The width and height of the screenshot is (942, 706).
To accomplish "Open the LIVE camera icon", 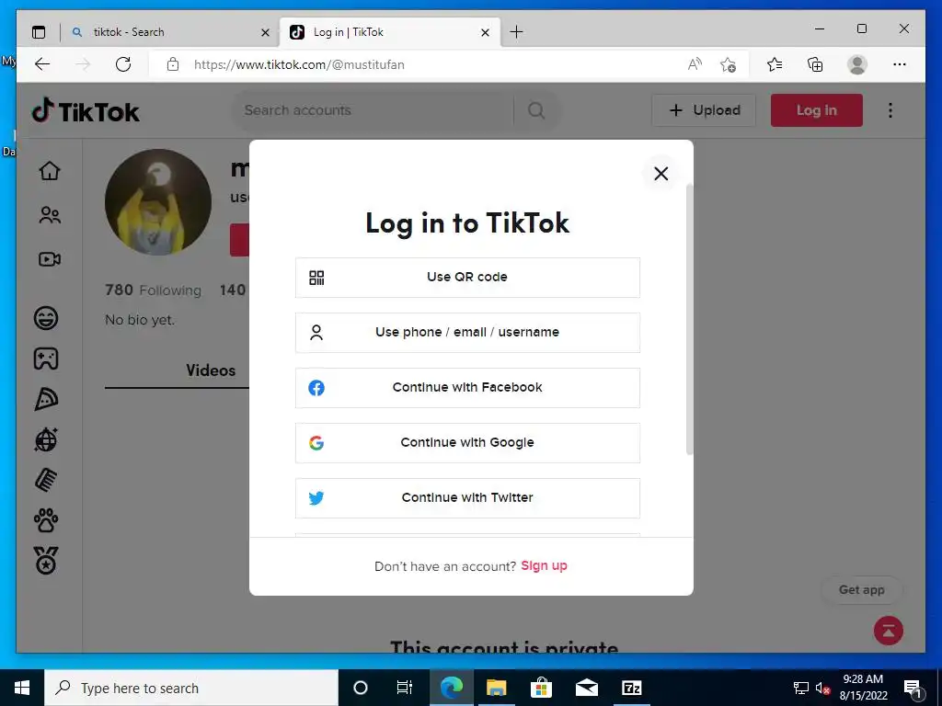I will (50, 259).
